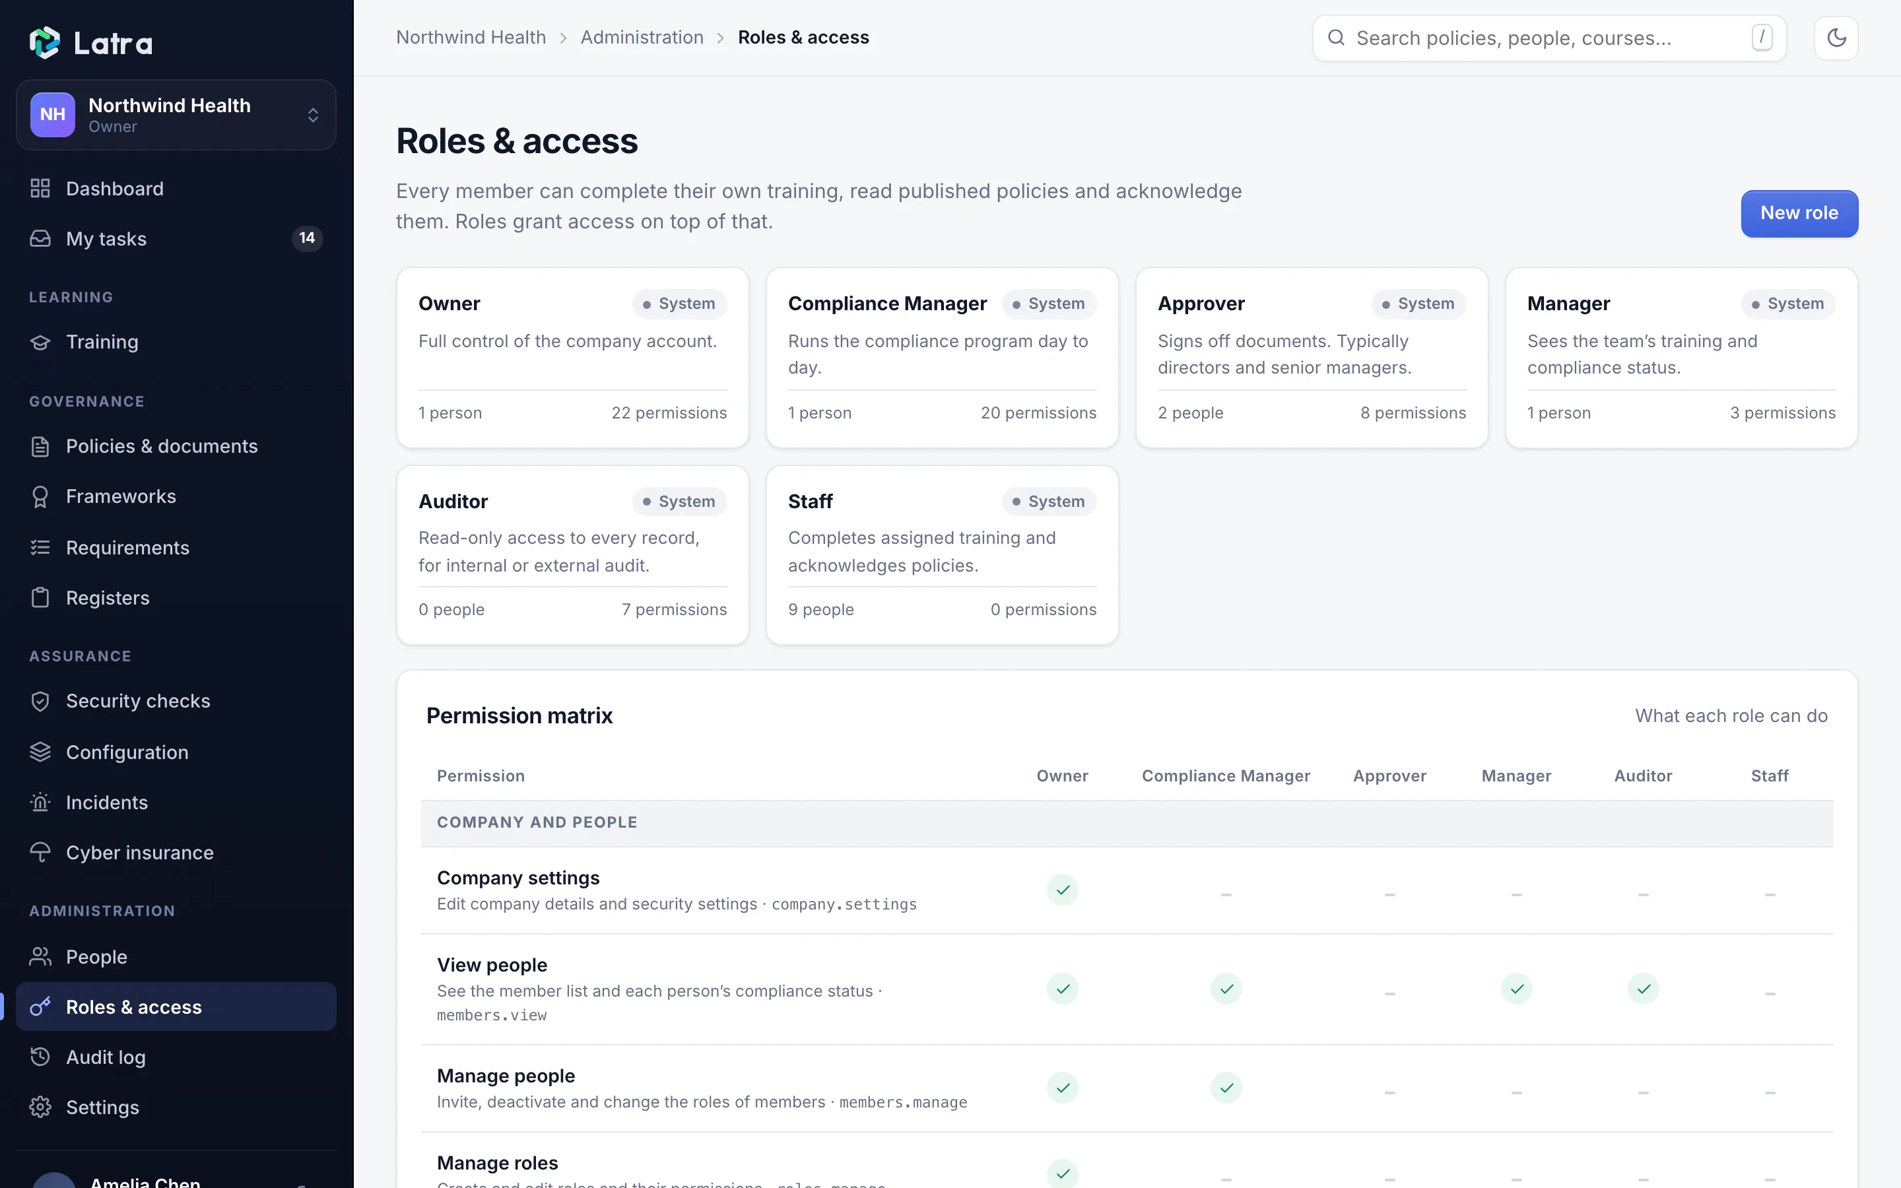Toggle Manage people for Compliance Manager
Viewport: 1901px width, 1188px height.
(1226, 1088)
